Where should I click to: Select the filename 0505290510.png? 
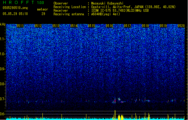point(15,8)
